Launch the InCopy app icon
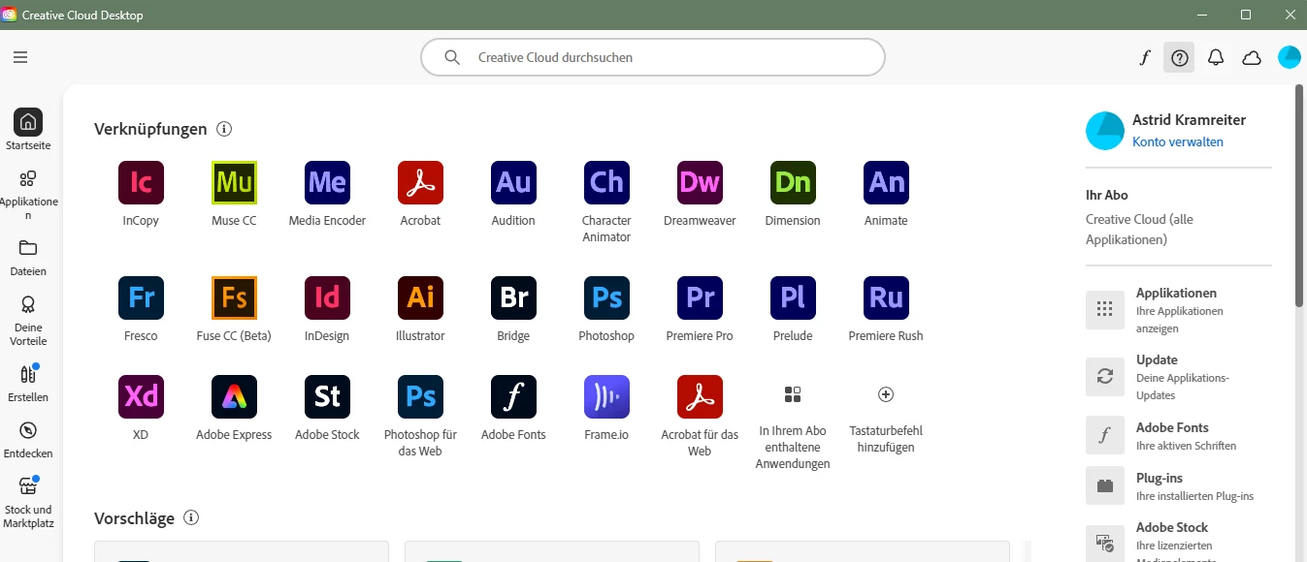The height and width of the screenshot is (562, 1307). [x=141, y=182]
